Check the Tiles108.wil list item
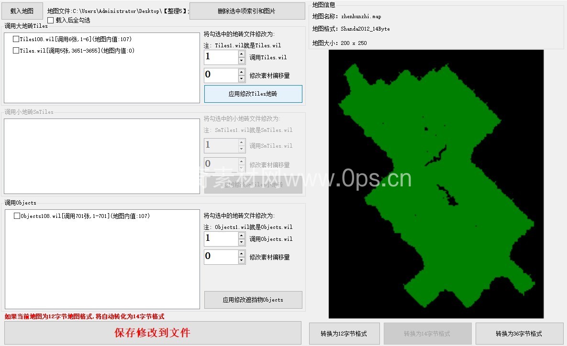 (16, 39)
